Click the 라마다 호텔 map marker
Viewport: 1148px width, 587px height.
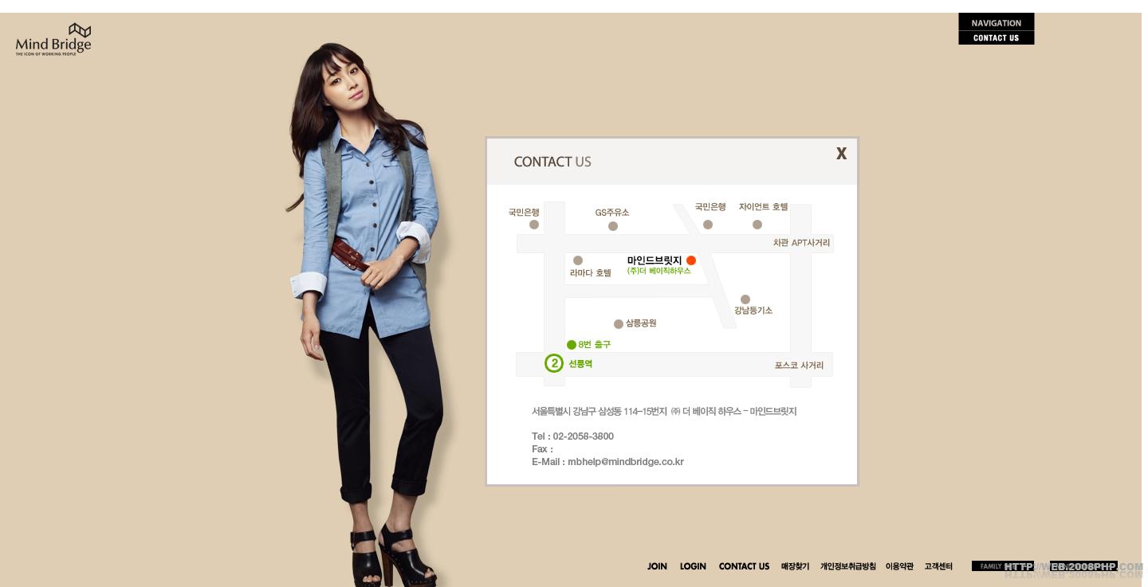(578, 260)
